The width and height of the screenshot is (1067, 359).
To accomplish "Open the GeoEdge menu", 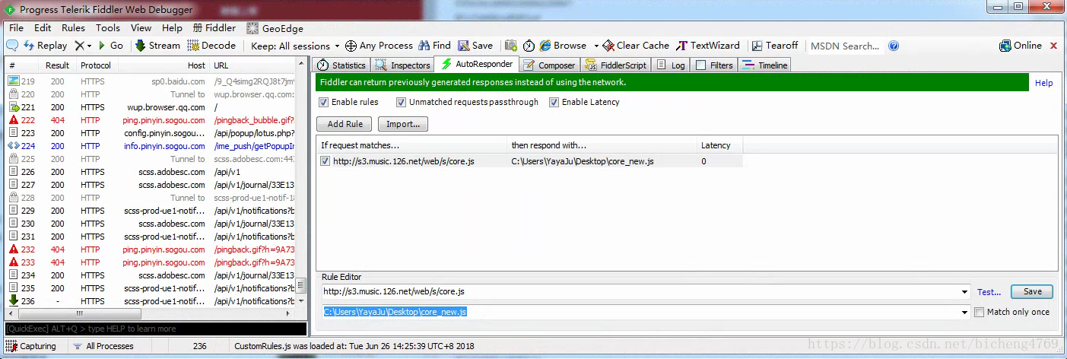I will click(x=275, y=28).
